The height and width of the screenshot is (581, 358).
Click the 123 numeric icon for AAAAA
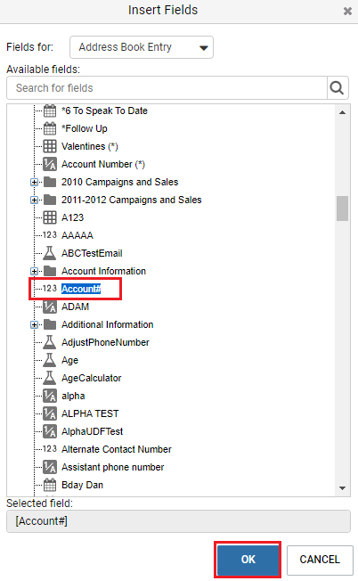click(50, 235)
